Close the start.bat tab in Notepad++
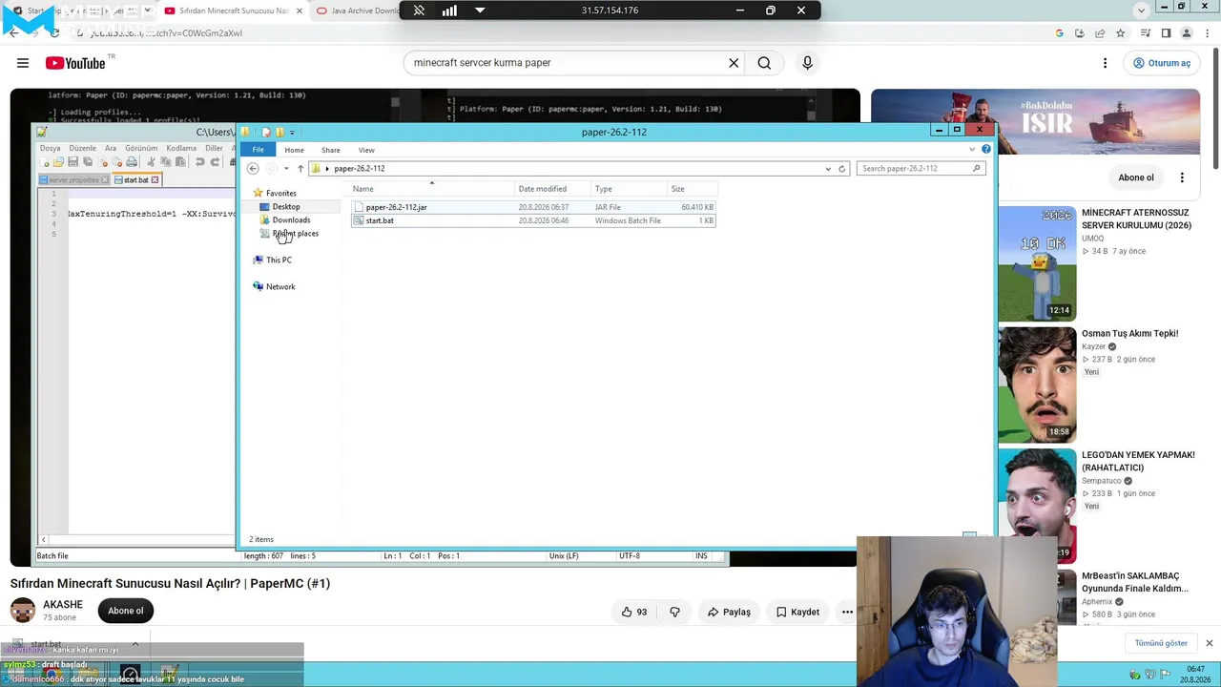1221x687 pixels. coord(155,180)
